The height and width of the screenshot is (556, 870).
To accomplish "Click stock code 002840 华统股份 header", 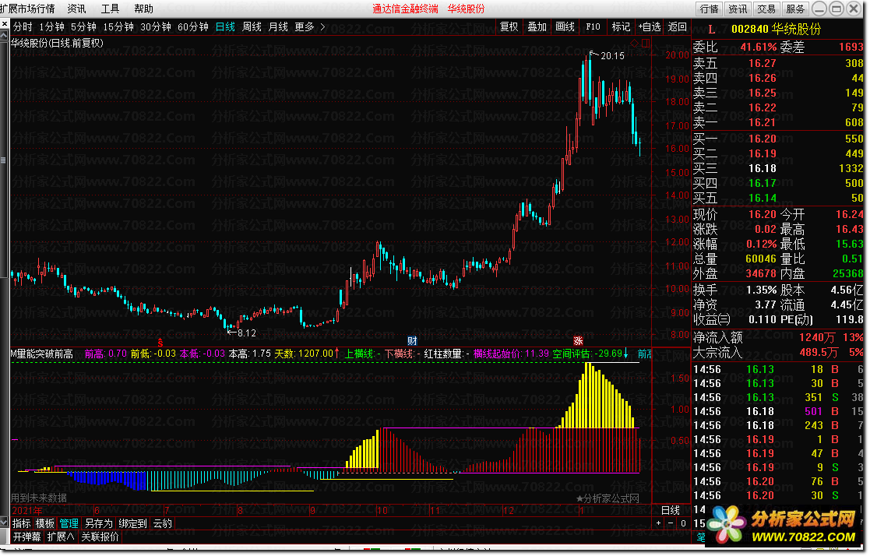I will 777,29.
